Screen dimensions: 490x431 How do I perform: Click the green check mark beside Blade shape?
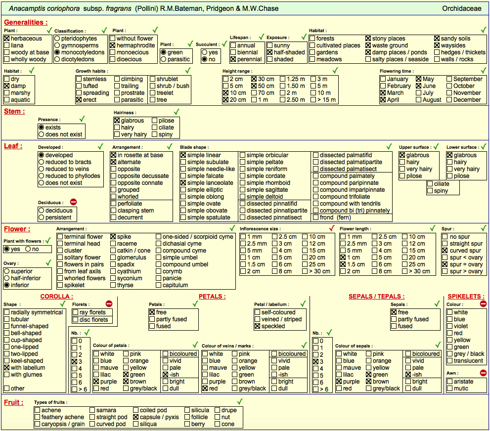coord(389,147)
